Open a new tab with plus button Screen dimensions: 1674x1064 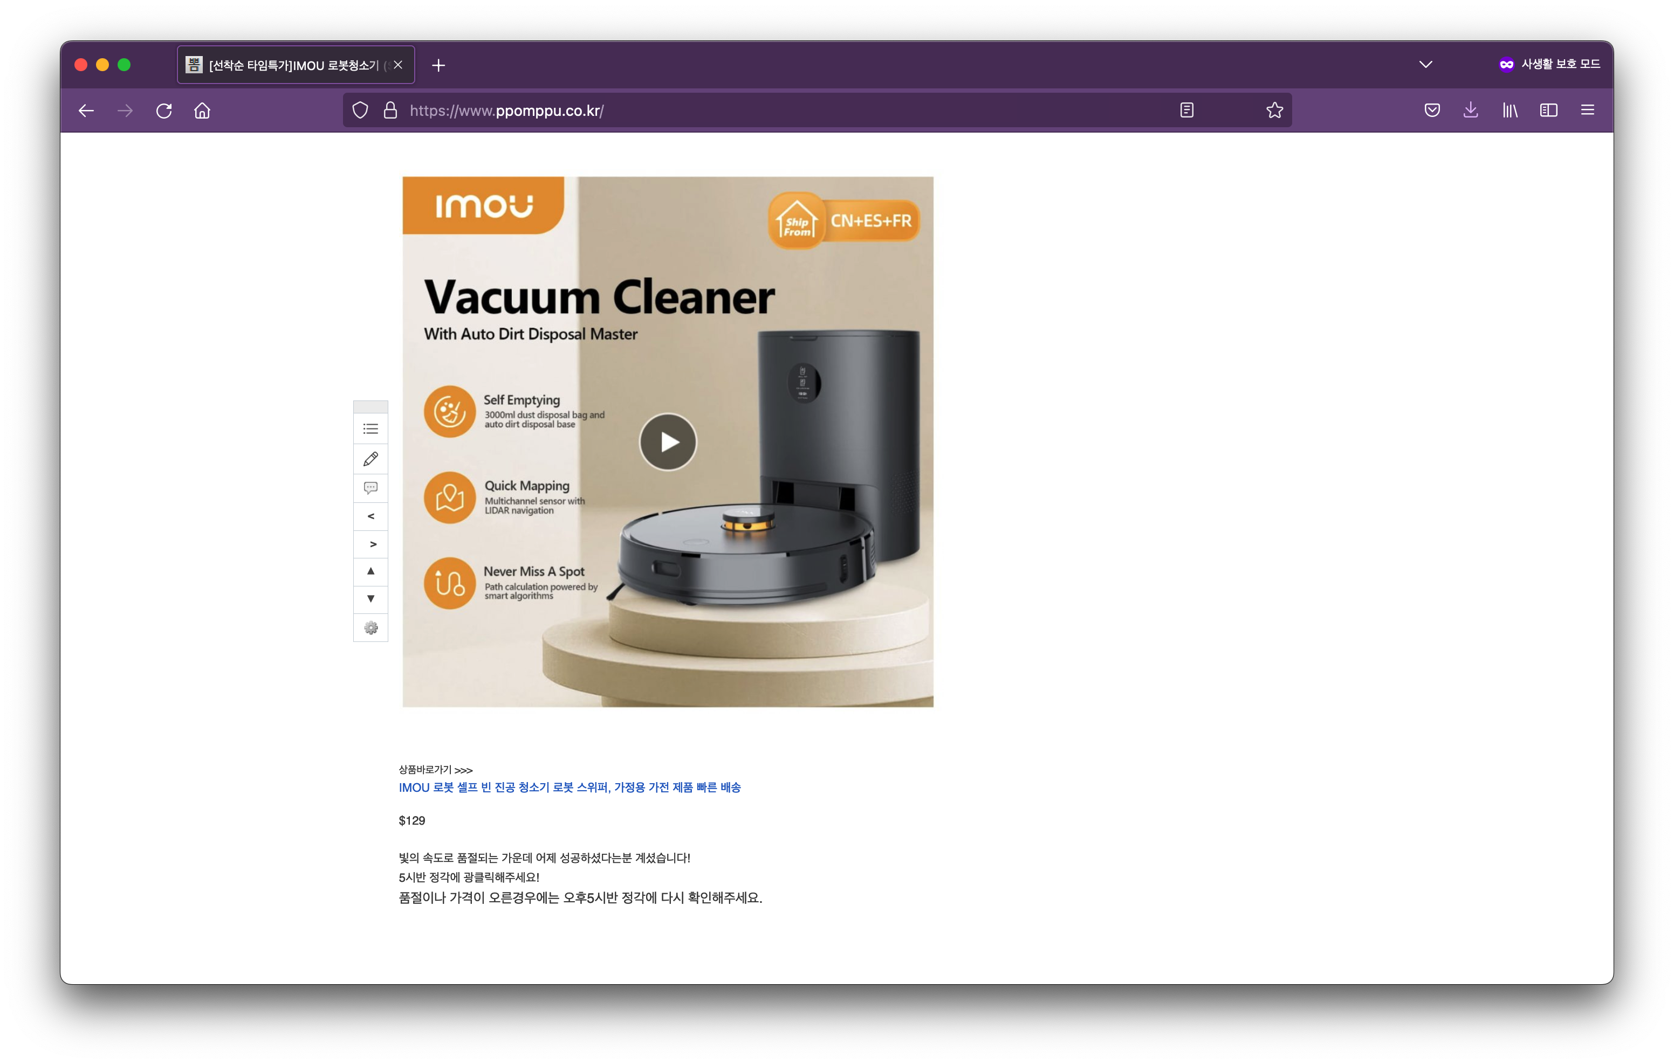[438, 65]
